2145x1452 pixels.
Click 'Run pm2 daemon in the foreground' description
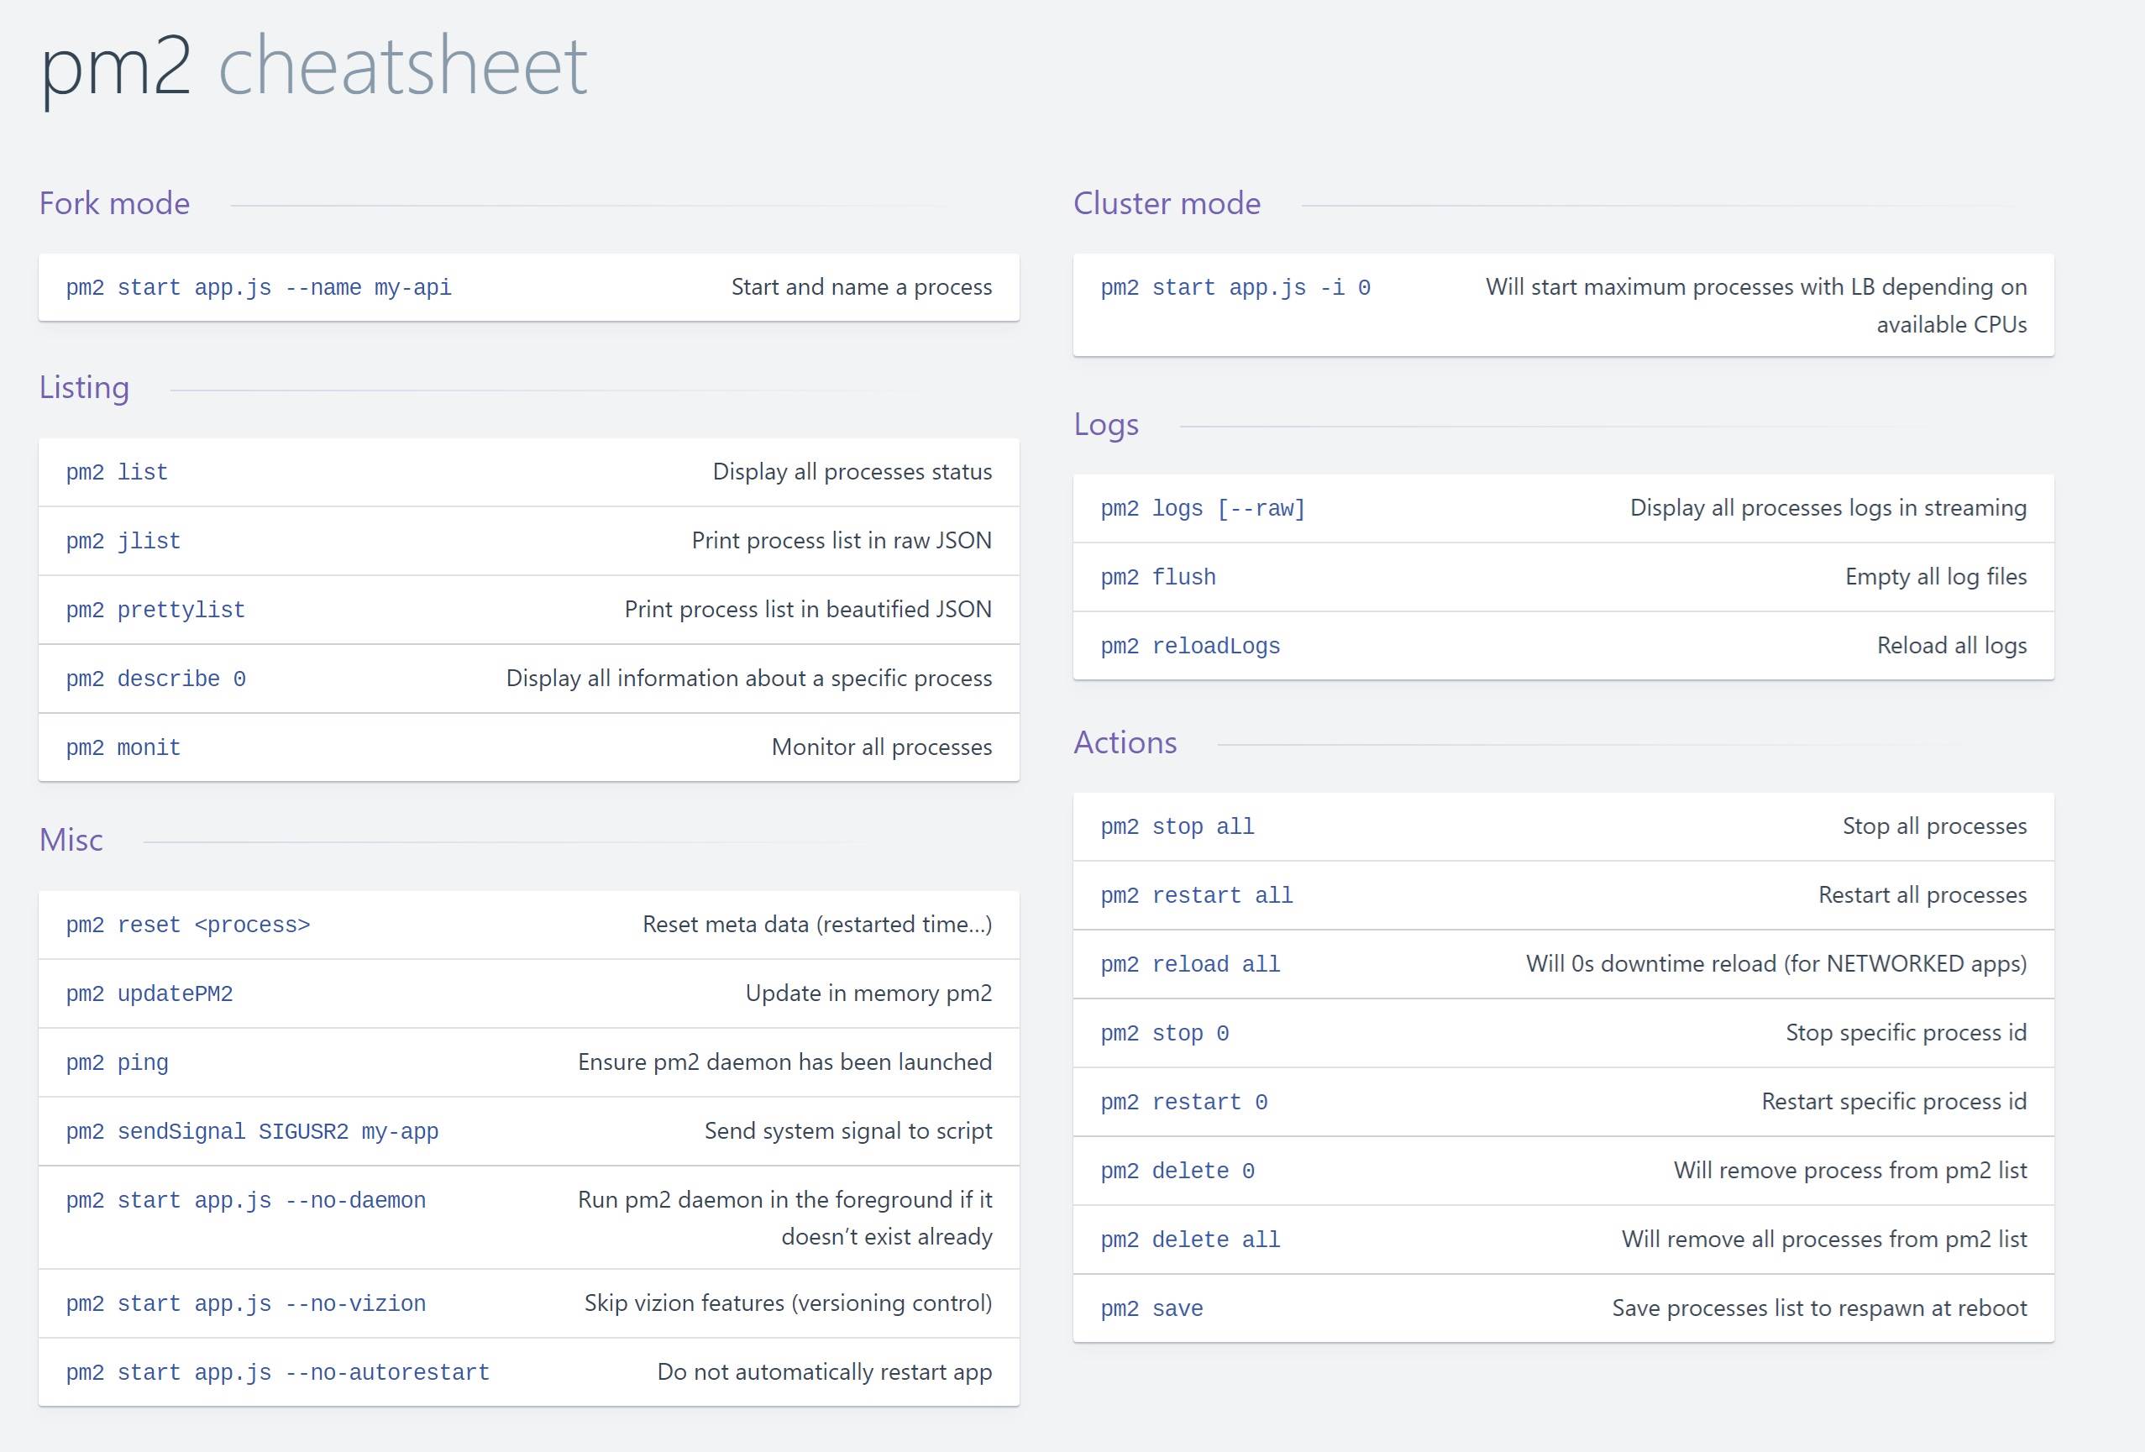(784, 1219)
